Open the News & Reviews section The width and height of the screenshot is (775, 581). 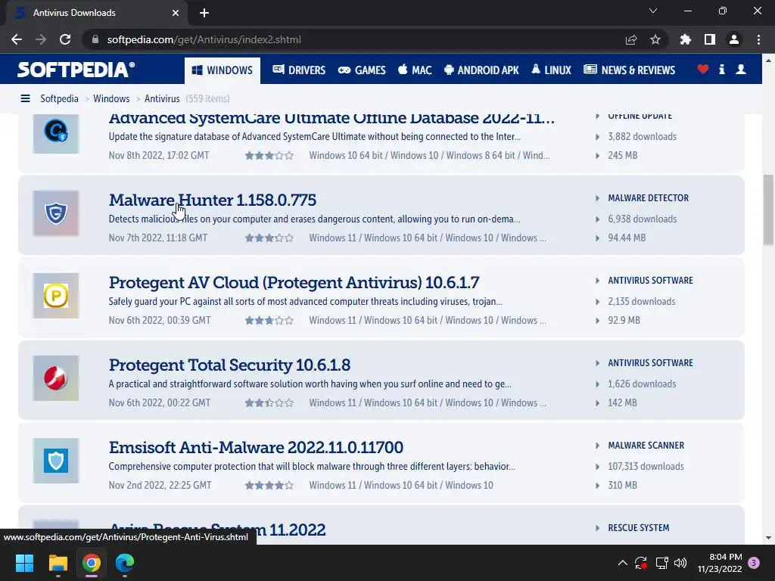pyautogui.click(x=629, y=70)
